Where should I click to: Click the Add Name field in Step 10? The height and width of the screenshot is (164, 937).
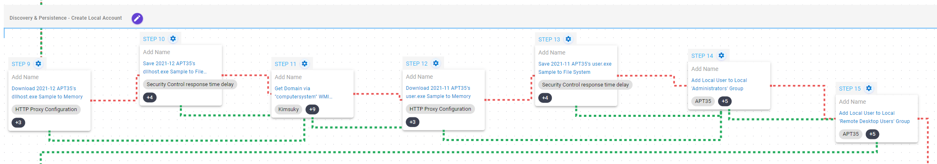tap(156, 52)
